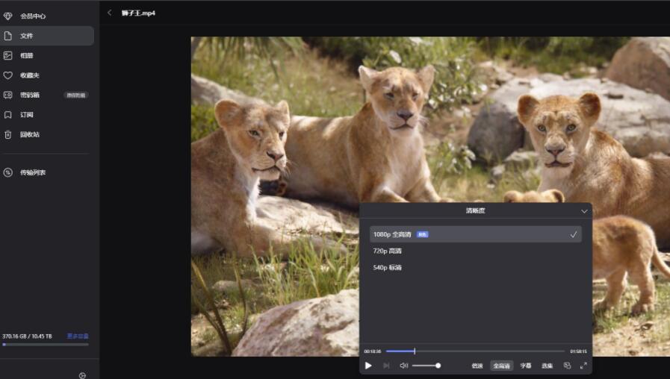Click the 更多容量 link

78,336
